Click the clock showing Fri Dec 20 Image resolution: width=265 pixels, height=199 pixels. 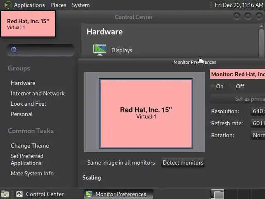click(239, 5)
